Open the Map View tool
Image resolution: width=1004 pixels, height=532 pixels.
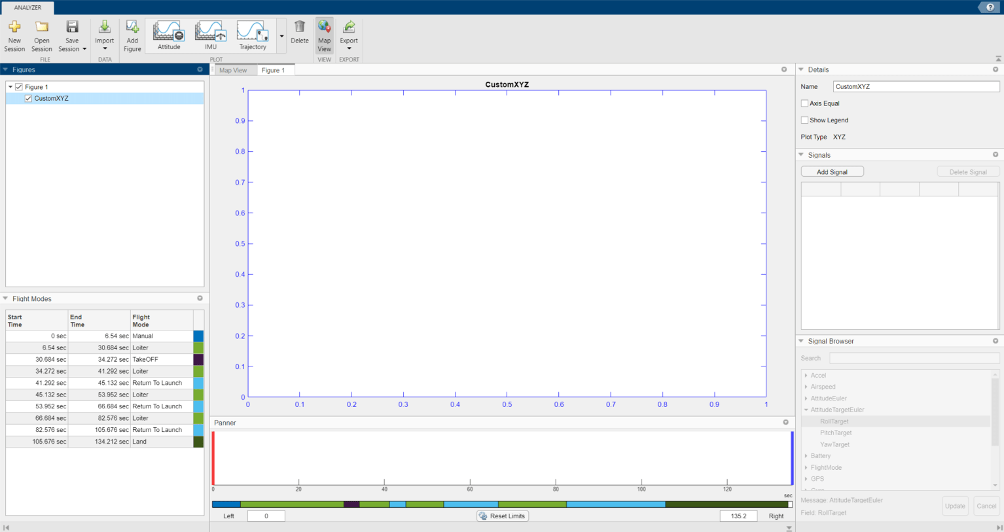(x=324, y=36)
